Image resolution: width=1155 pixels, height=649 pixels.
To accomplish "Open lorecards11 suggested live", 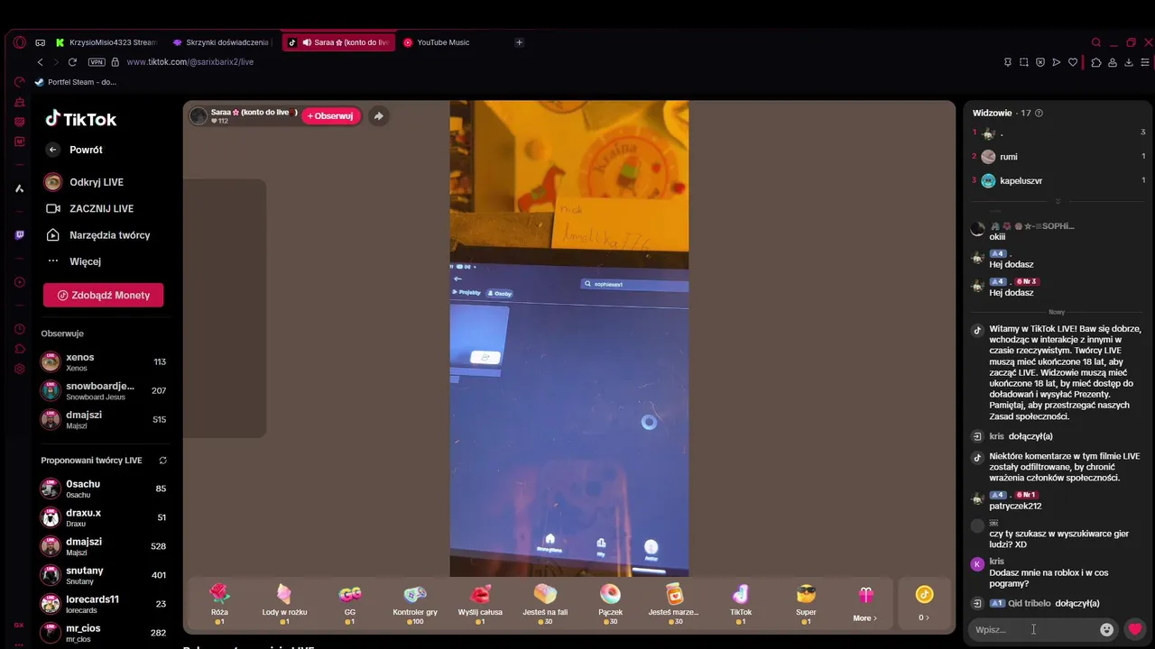I will (104, 604).
